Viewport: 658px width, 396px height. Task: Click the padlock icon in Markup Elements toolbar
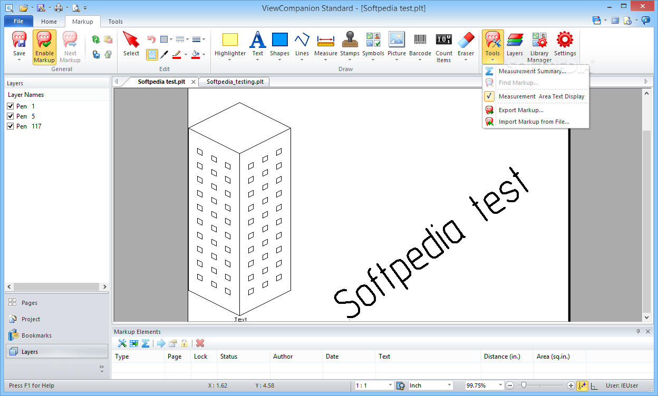click(x=184, y=343)
